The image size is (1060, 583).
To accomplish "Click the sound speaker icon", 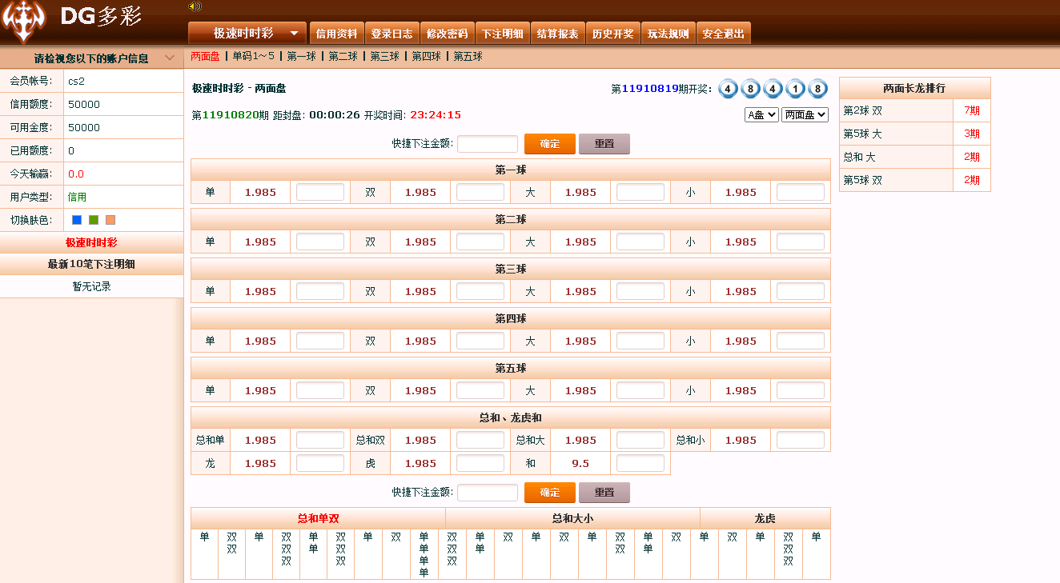I will coord(195,6).
